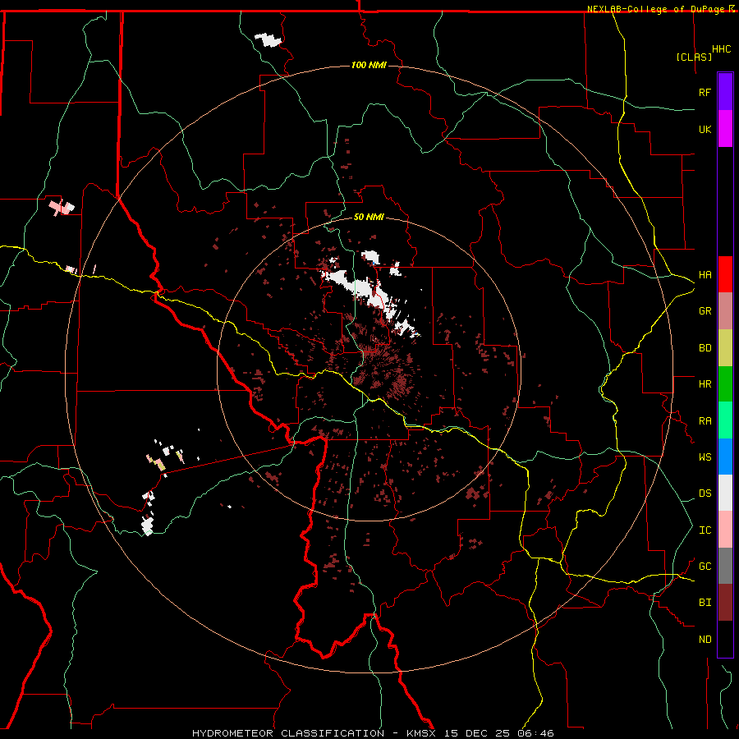Image resolution: width=739 pixels, height=739 pixels.
Task: Click the IC legend label
Action: 705,530
